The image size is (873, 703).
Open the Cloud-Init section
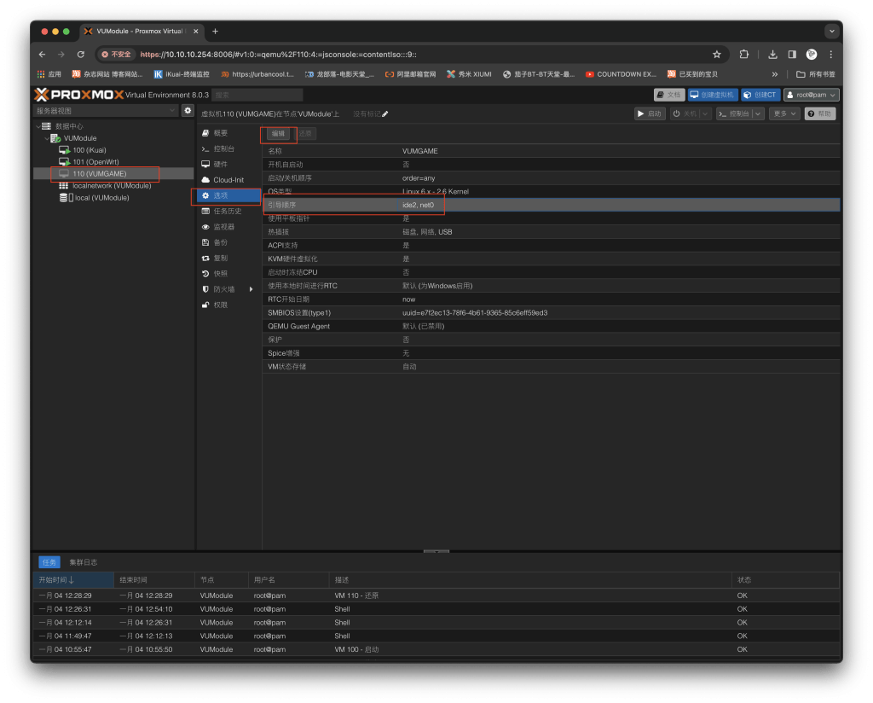228,180
